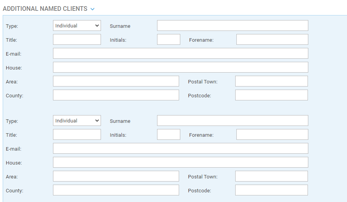Select the second client's Postcode field
This screenshot has width=347, height=202.
pos(272,190)
